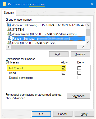This screenshot has width=96, height=119.
Task: Click the Add... button
Action: [59, 54]
